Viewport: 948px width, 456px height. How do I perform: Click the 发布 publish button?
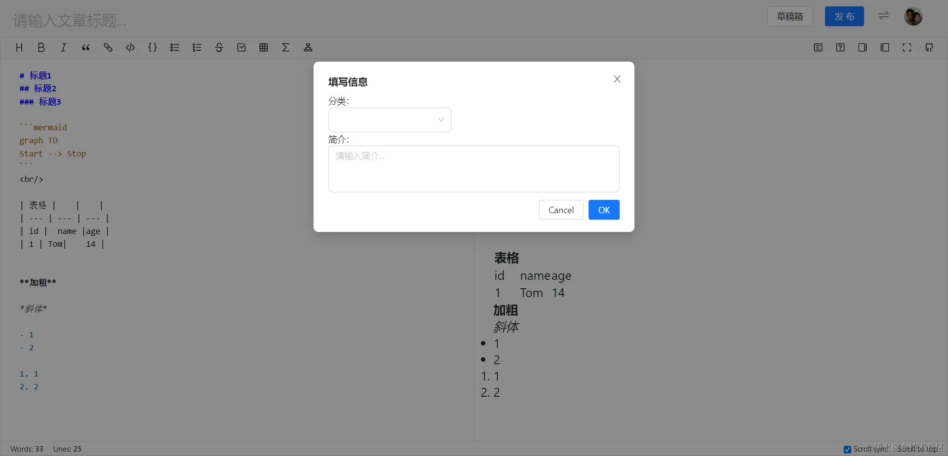click(x=844, y=16)
